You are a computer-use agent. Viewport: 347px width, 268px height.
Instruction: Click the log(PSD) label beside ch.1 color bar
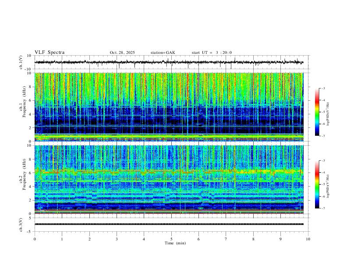(328, 114)
